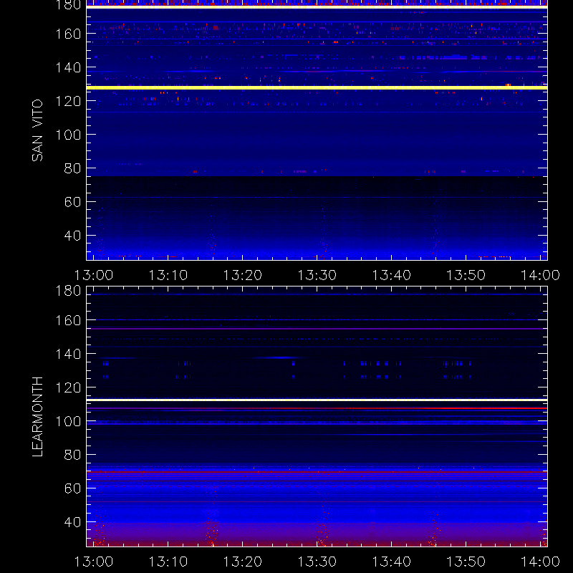Screen dimensions: 573x573
Task: Click the red line near 70 in Learmonth
Action: point(317,472)
